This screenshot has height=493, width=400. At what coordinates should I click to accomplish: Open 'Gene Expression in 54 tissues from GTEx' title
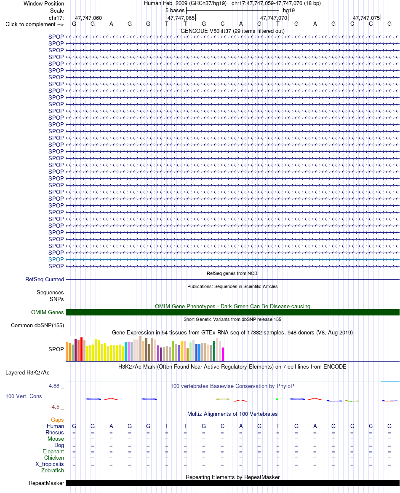coord(232,332)
